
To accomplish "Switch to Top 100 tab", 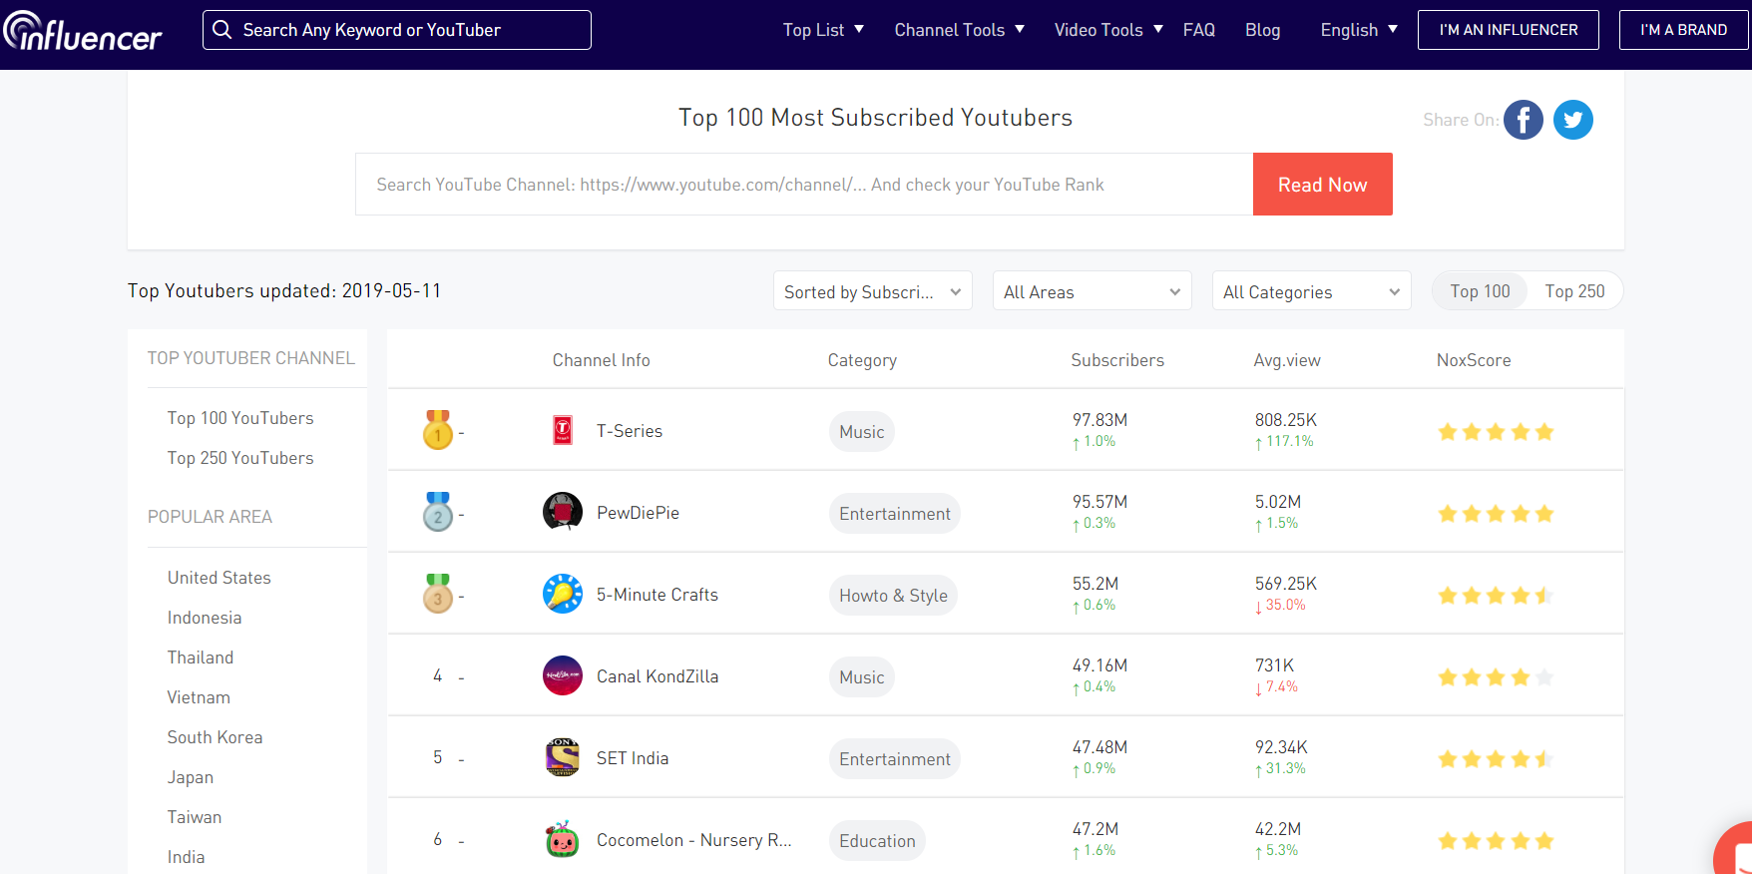I will 1480,291.
